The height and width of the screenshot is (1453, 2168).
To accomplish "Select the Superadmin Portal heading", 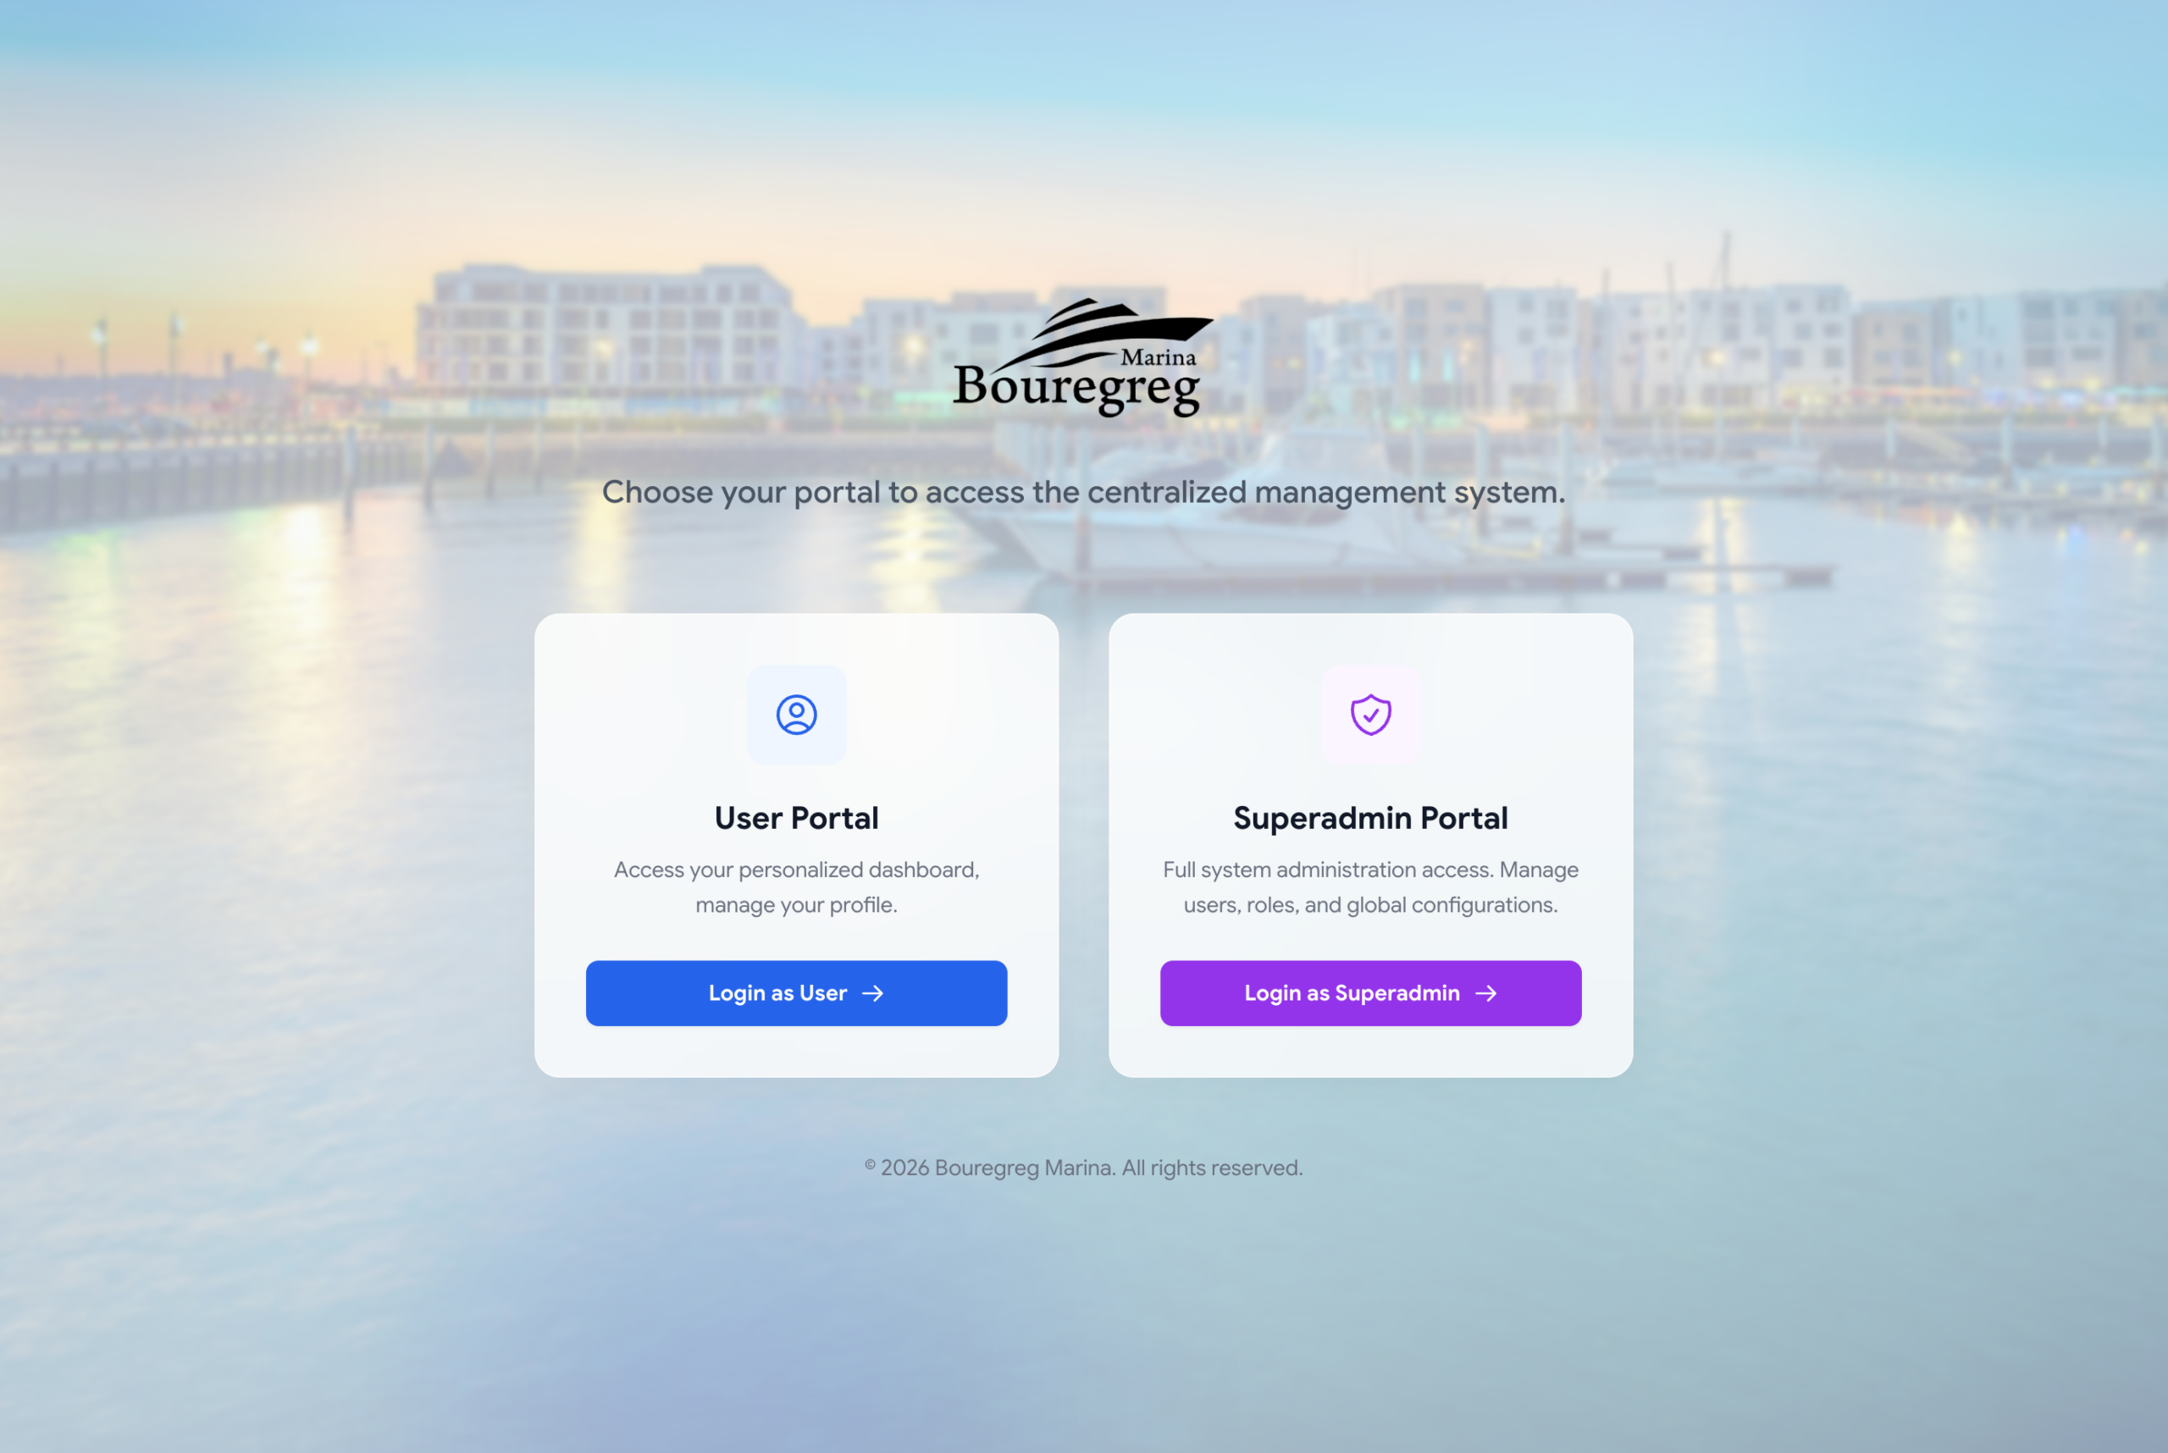I will (1370, 818).
